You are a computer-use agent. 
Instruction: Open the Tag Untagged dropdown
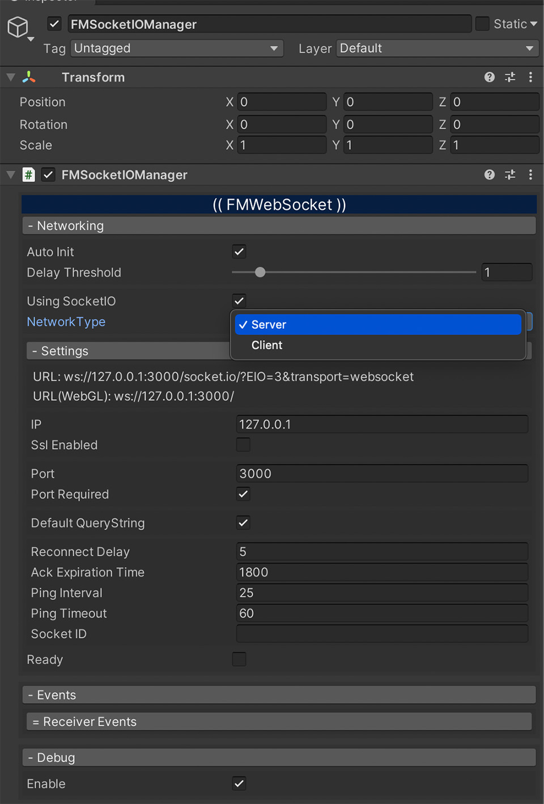pyautogui.click(x=177, y=48)
